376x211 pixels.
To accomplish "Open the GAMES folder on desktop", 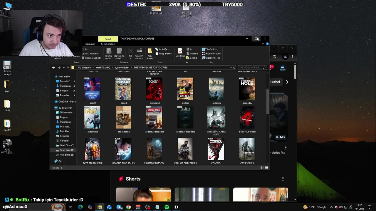I will (x=7, y=125).
